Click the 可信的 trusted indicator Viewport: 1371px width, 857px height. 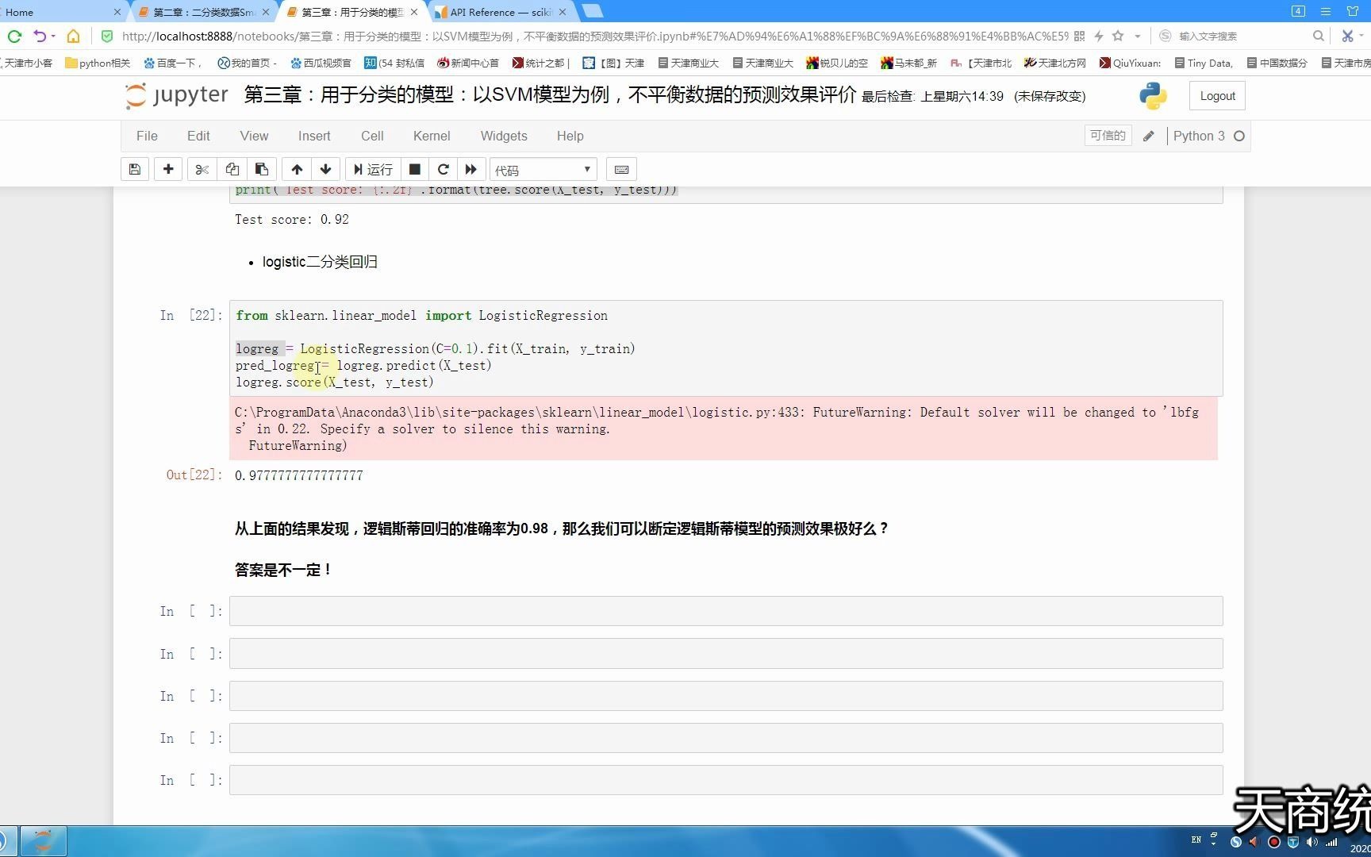[x=1108, y=136]
